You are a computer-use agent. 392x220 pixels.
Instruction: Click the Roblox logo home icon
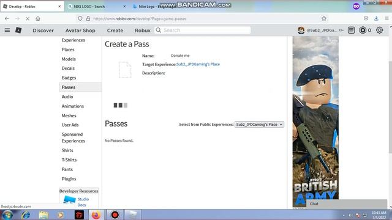tap(18, 30)
